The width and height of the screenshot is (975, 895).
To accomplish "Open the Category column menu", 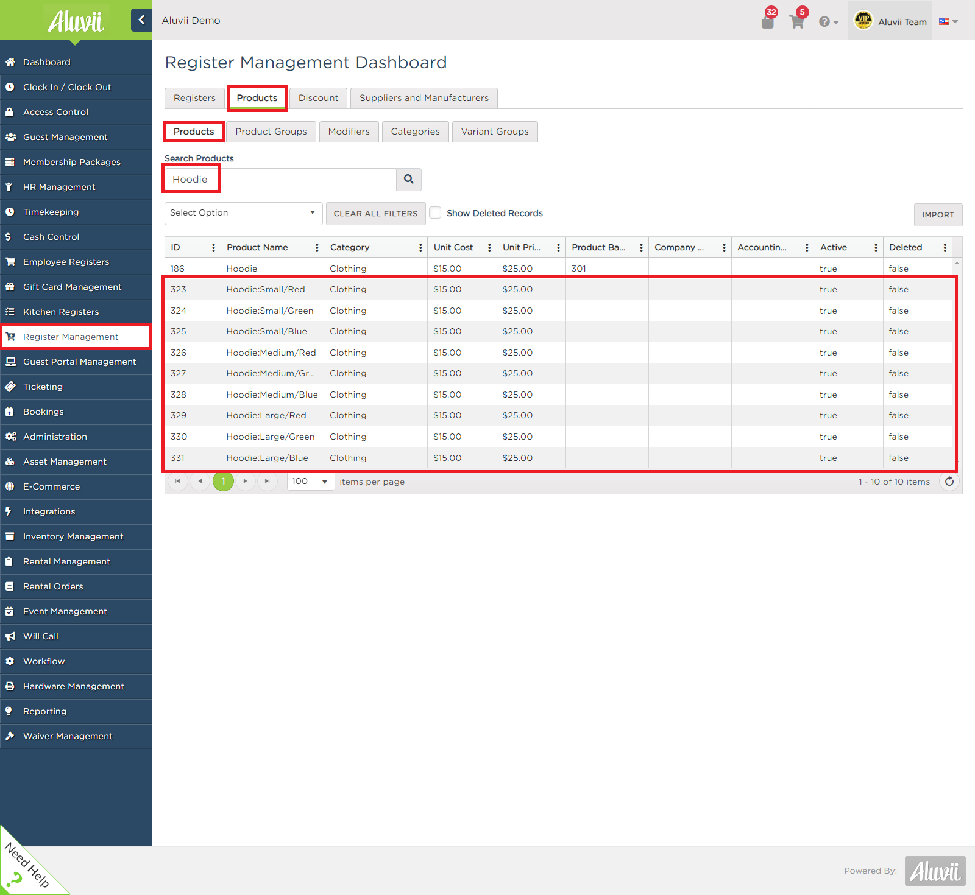I will pyautogui.click(x=420, y=247).
